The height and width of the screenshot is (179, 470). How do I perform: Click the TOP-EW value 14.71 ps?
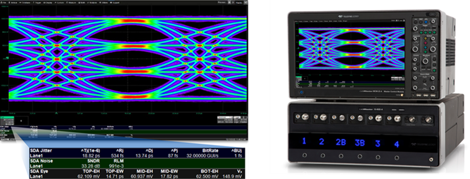(x=115, y=176)
